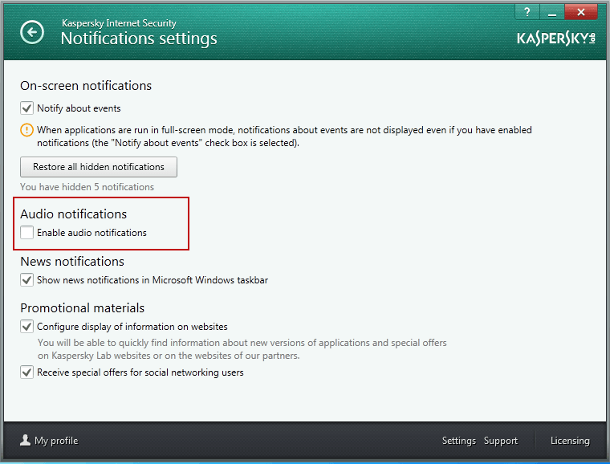Click the 'News notifications' heading
Screen dimensions: 610x464
pos(72,262)
